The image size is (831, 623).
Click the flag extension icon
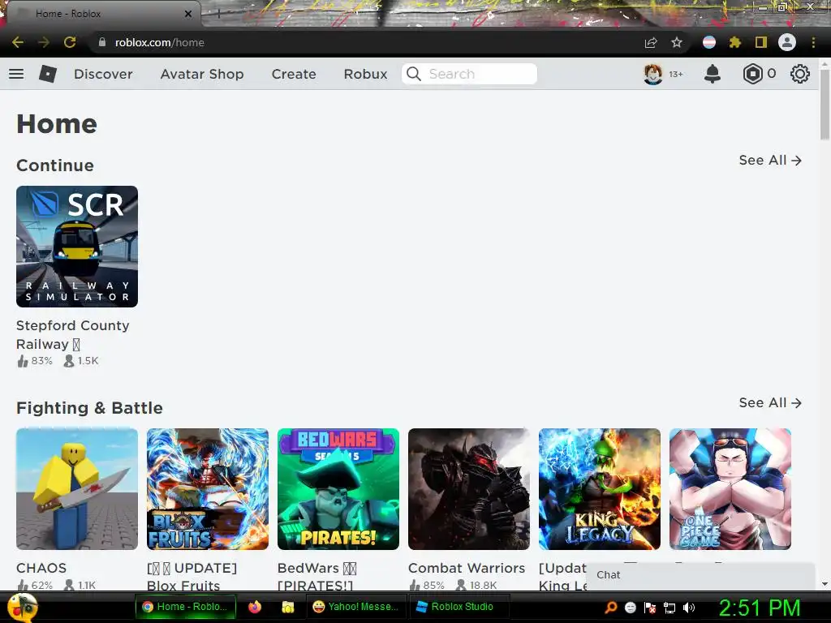709,42
